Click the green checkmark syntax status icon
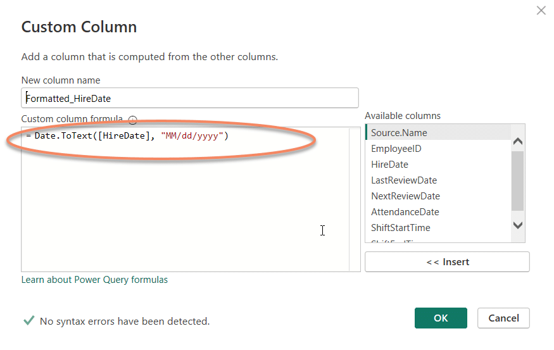The image size is (554, 350). [28, 321]
